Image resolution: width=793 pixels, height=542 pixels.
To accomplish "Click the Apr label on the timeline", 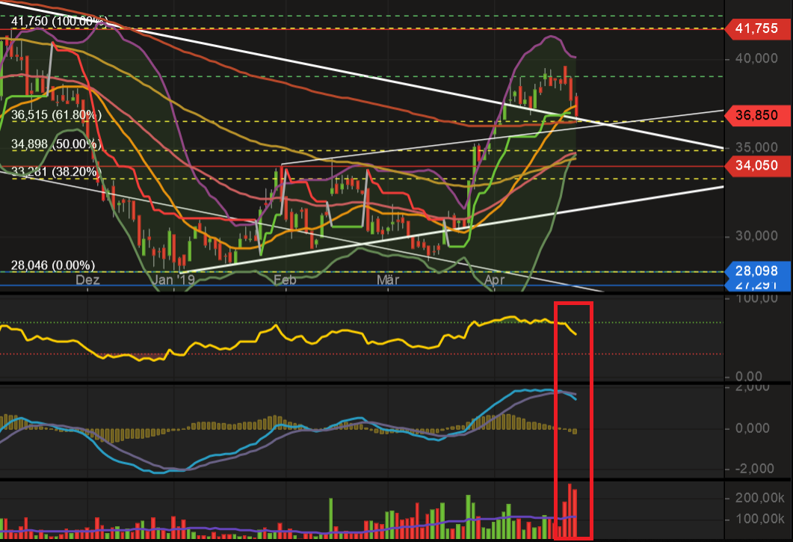I will tap(496, 280).
